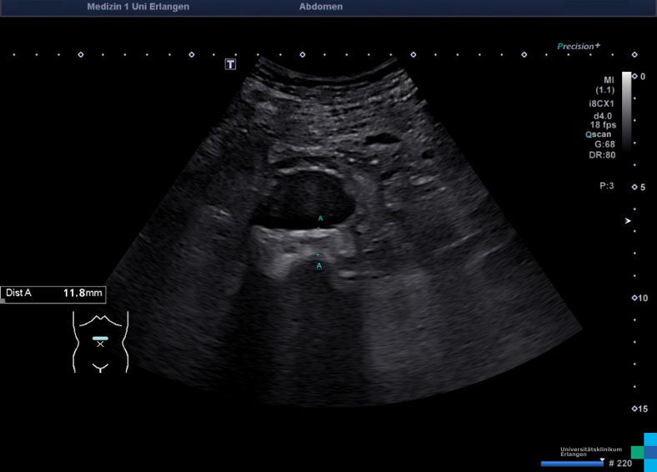Click the DR:80 dynamic range value
Image resolution: width=657 pixels, height=472 pixels.
pos(603,154)
